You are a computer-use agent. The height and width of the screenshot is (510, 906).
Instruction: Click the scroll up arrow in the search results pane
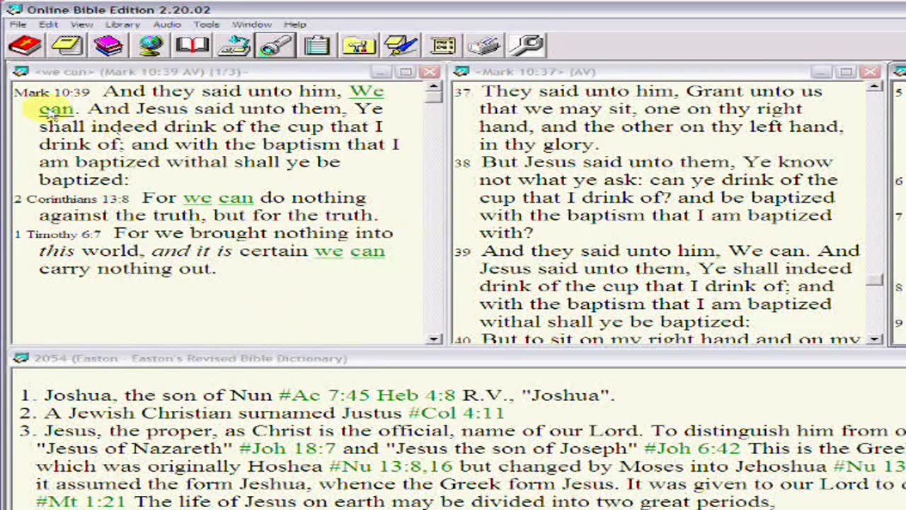pyautogui.click(x=434, y=88)
